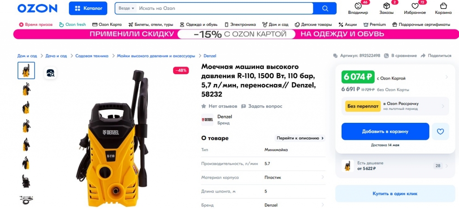Open the OZON logo home link
The image size is (459, 209).
click(x=38, y=8)
